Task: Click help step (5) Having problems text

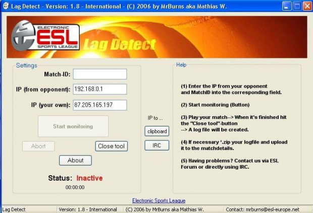Action: (x=230, y=164)
